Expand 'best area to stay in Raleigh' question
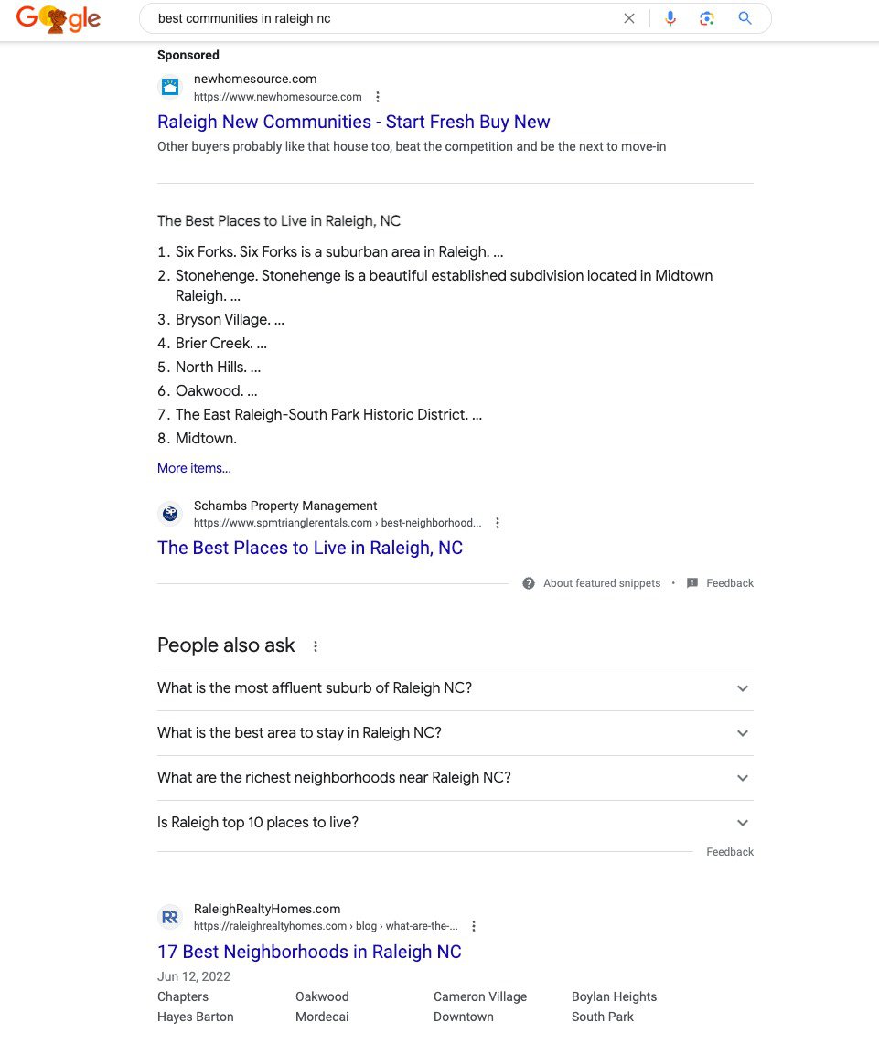879x1044 pixels. coord(456,733)
